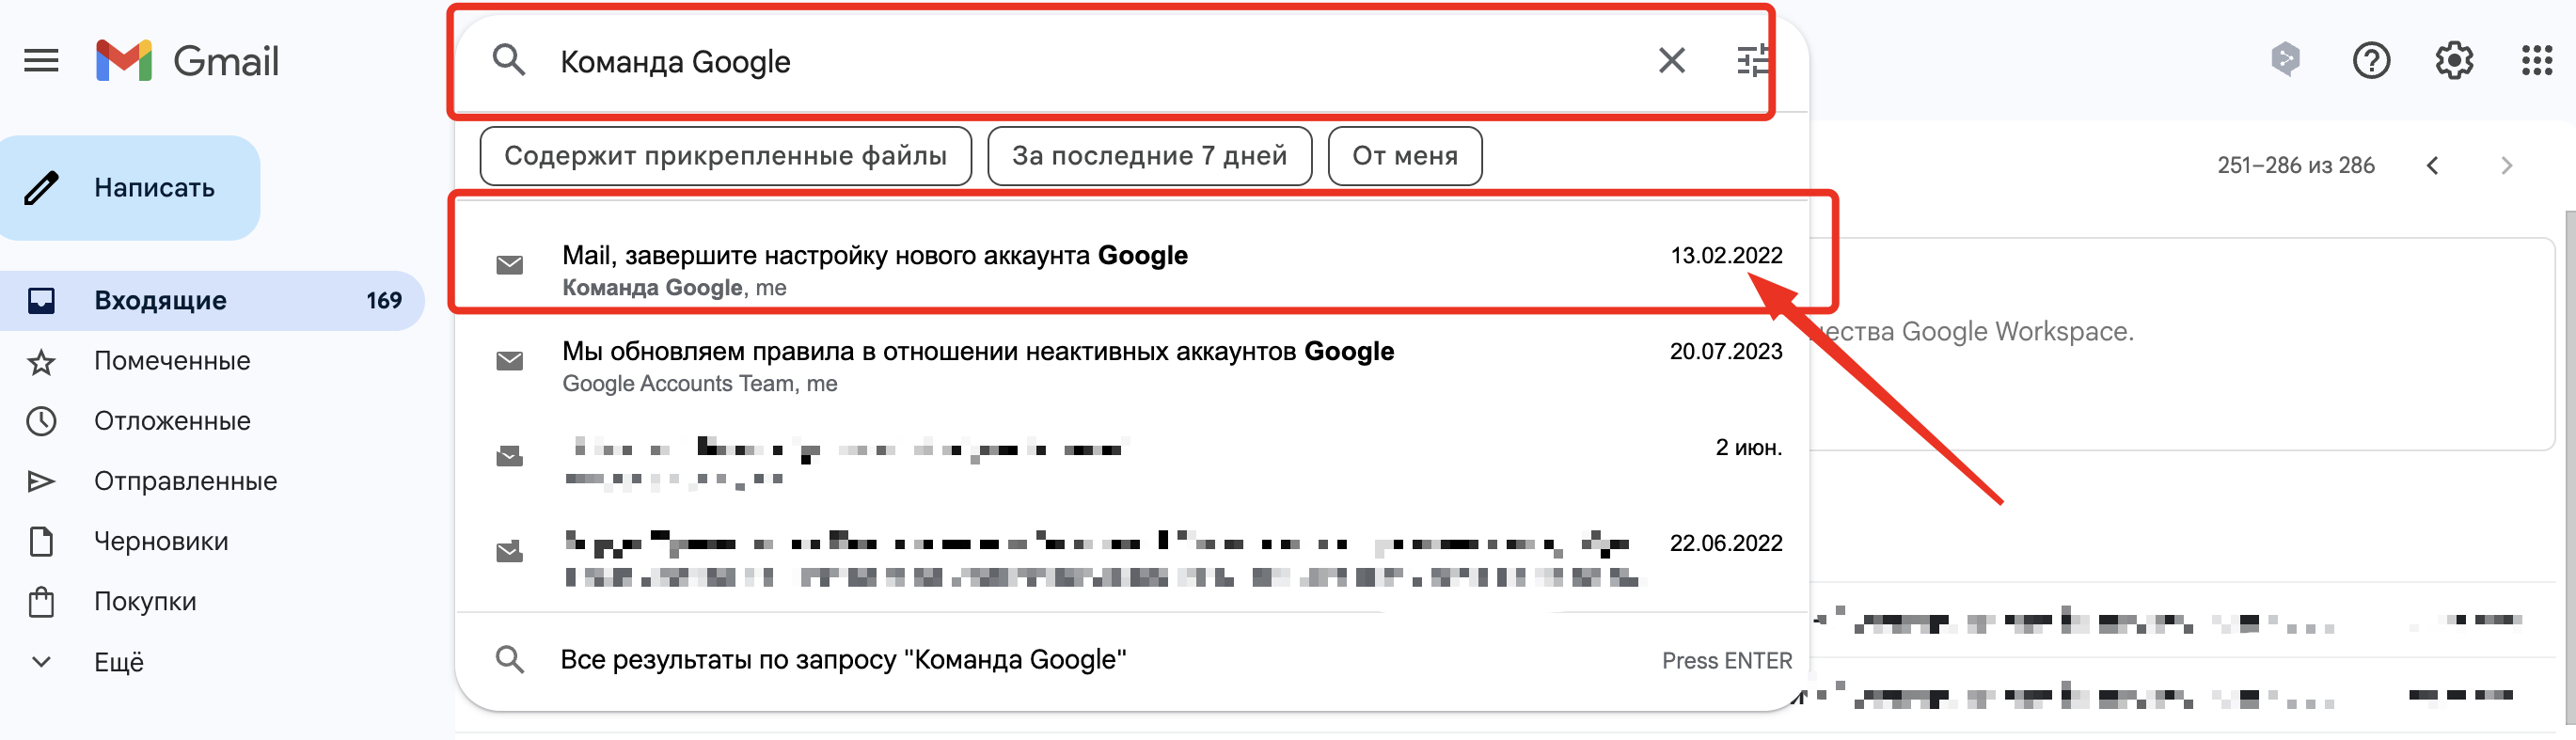Open Gmail settings gear
Screen dimensions: 2576x740
[x=2454, y=61]
